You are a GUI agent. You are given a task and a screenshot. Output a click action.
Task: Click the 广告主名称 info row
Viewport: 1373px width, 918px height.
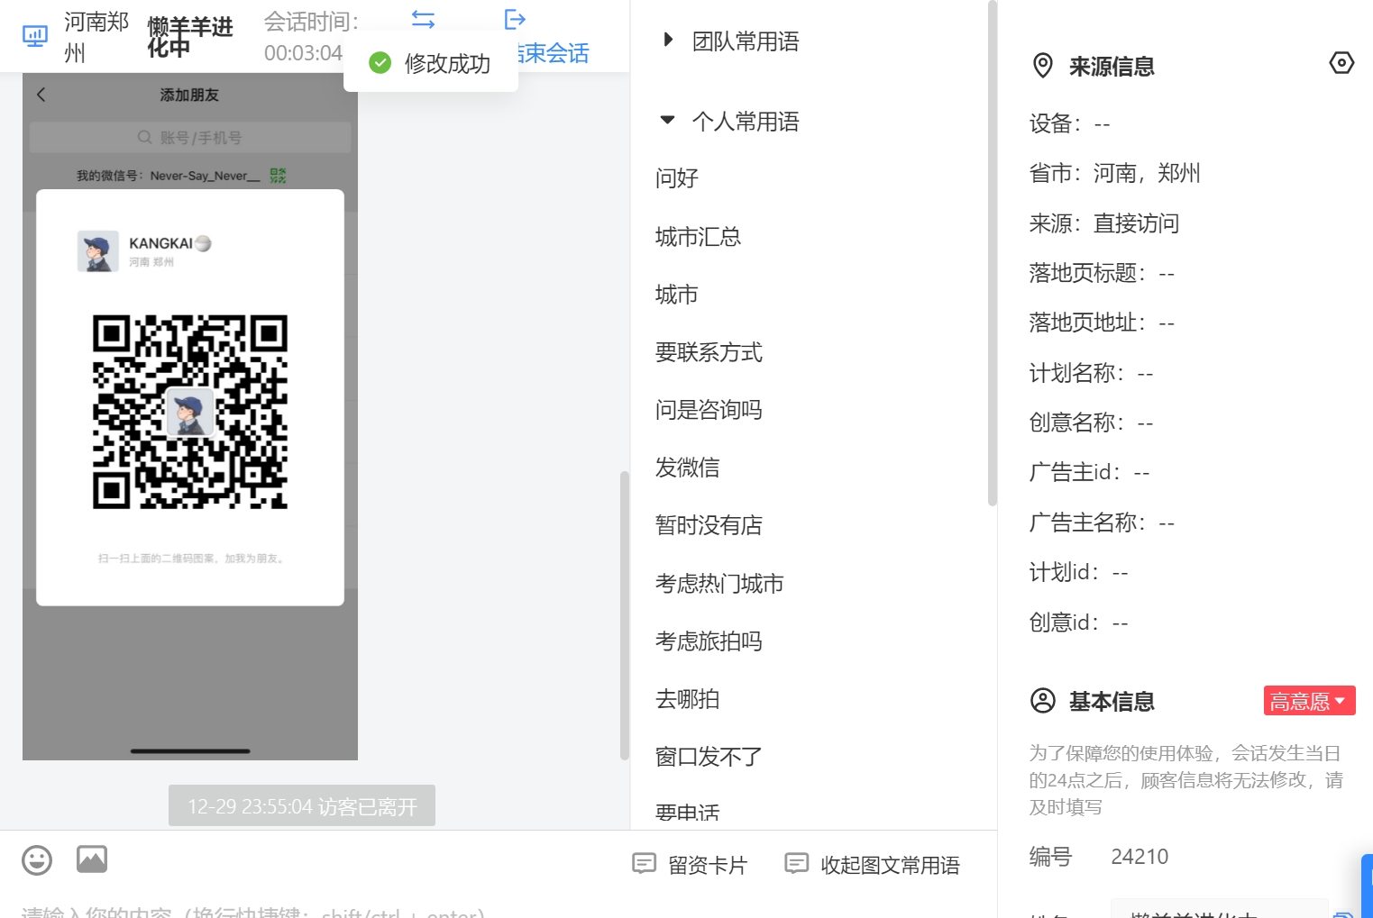1102,523
